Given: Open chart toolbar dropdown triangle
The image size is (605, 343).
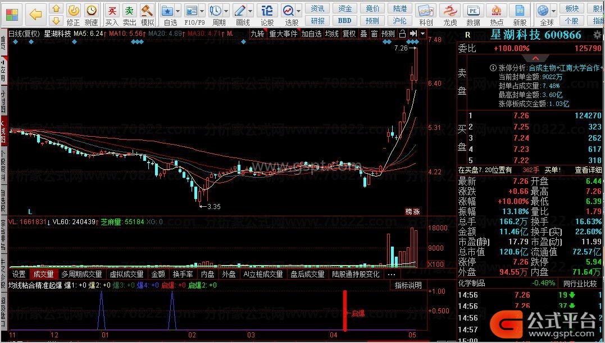Looking at the screenshot, I should click(x=423, y=34).
